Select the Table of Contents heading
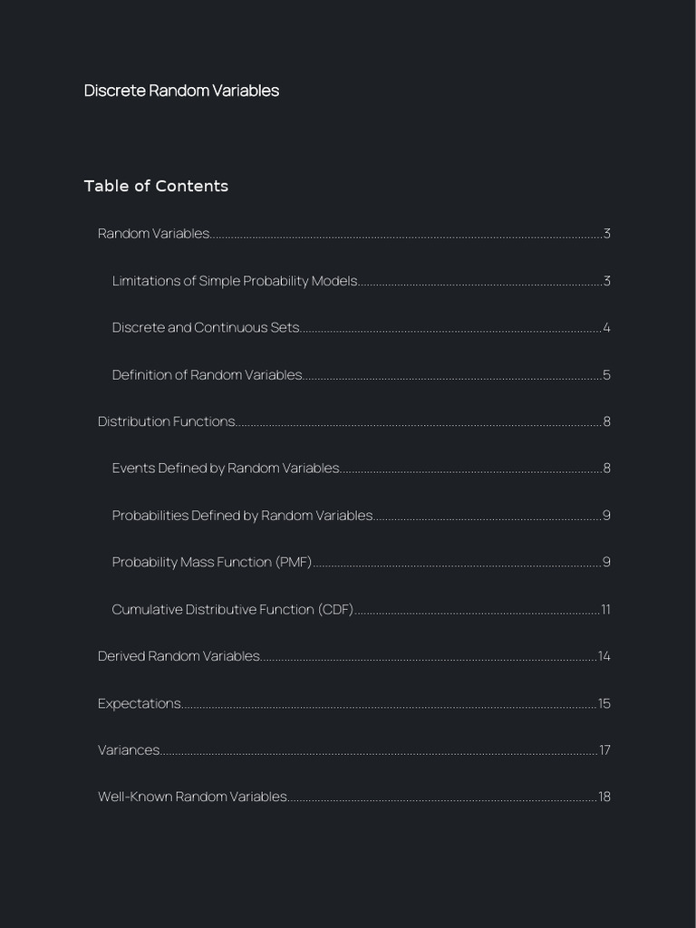The height and width of the screenshot is (928, 696). [x=156, y=186]
